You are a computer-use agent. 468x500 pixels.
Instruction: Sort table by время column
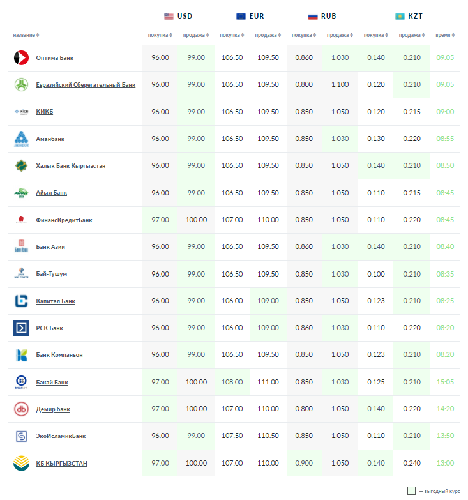[x=444, y=35]
